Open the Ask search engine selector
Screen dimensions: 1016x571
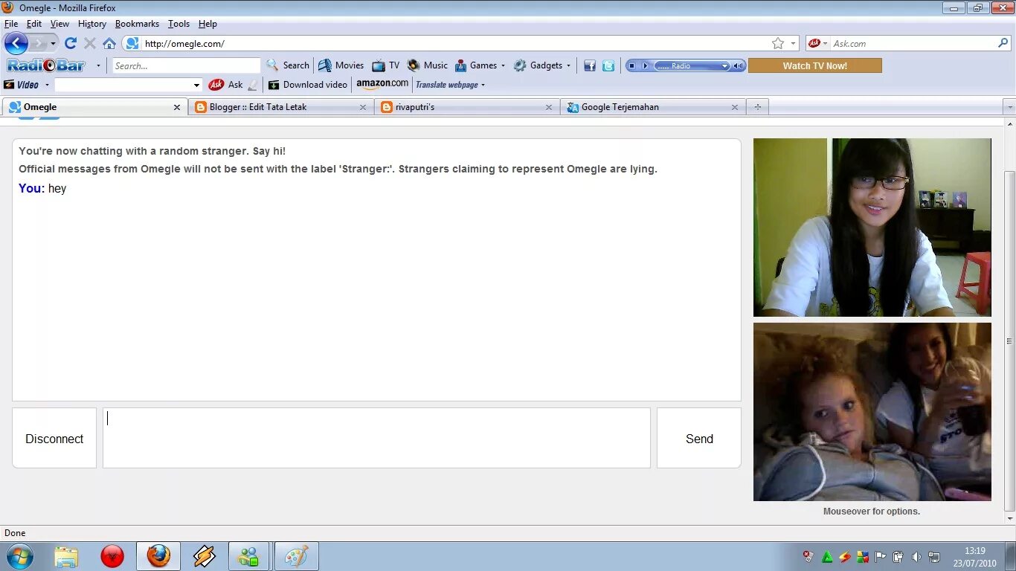point(818,43)
